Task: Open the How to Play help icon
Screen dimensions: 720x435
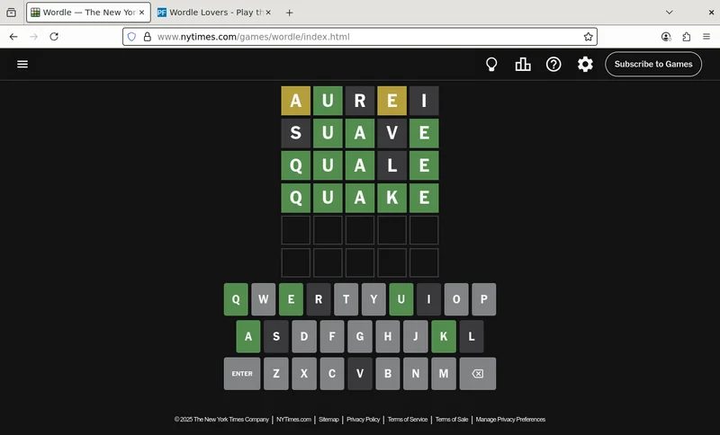Action: [x=553, y=64]
